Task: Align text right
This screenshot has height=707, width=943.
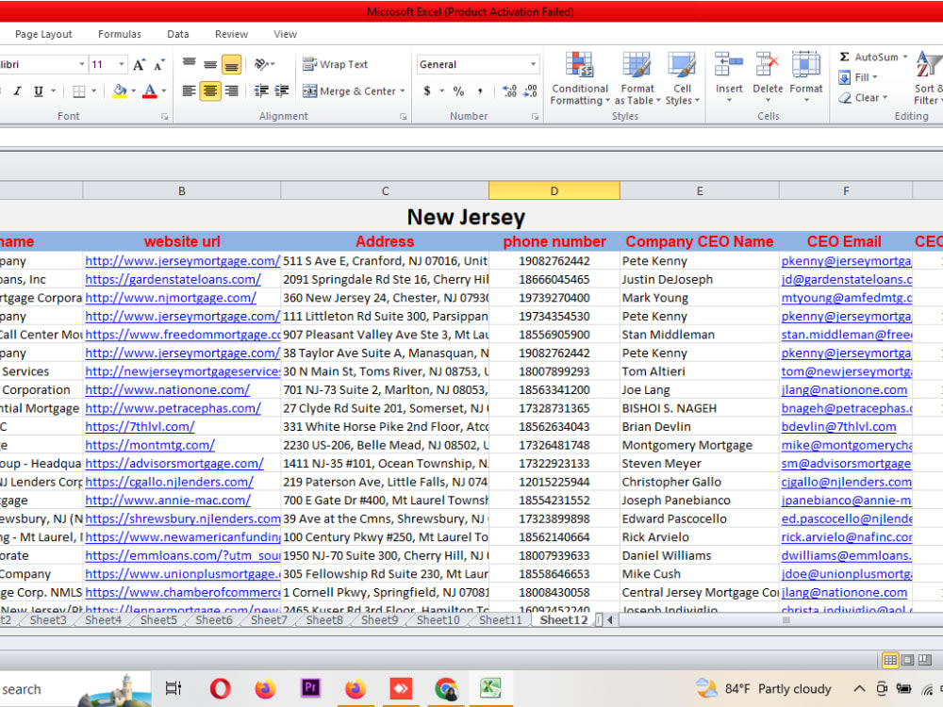Action: tap(232, 90)
